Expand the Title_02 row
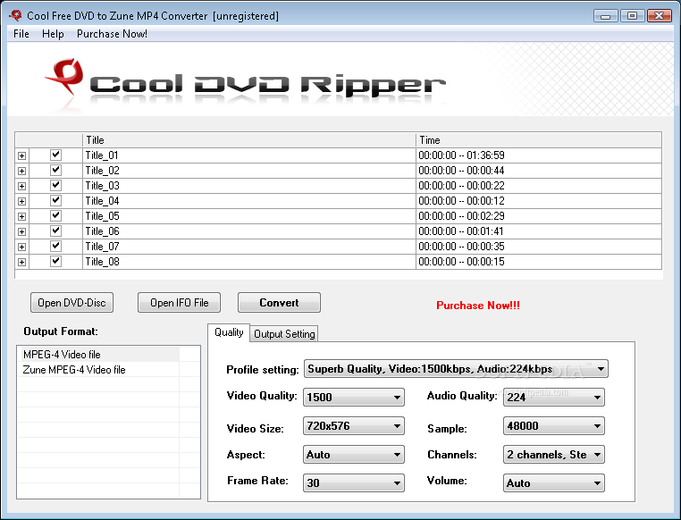This screenshot has width=681, height=520. 21,171
